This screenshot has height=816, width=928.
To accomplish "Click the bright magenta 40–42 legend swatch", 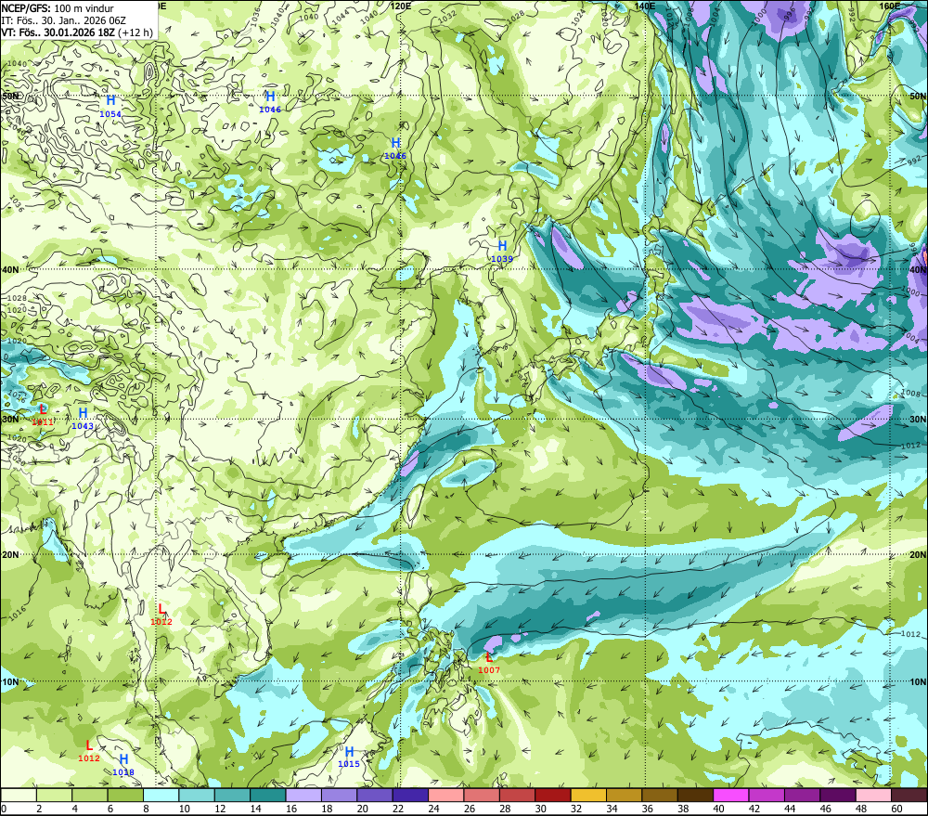I will [731, 795].
